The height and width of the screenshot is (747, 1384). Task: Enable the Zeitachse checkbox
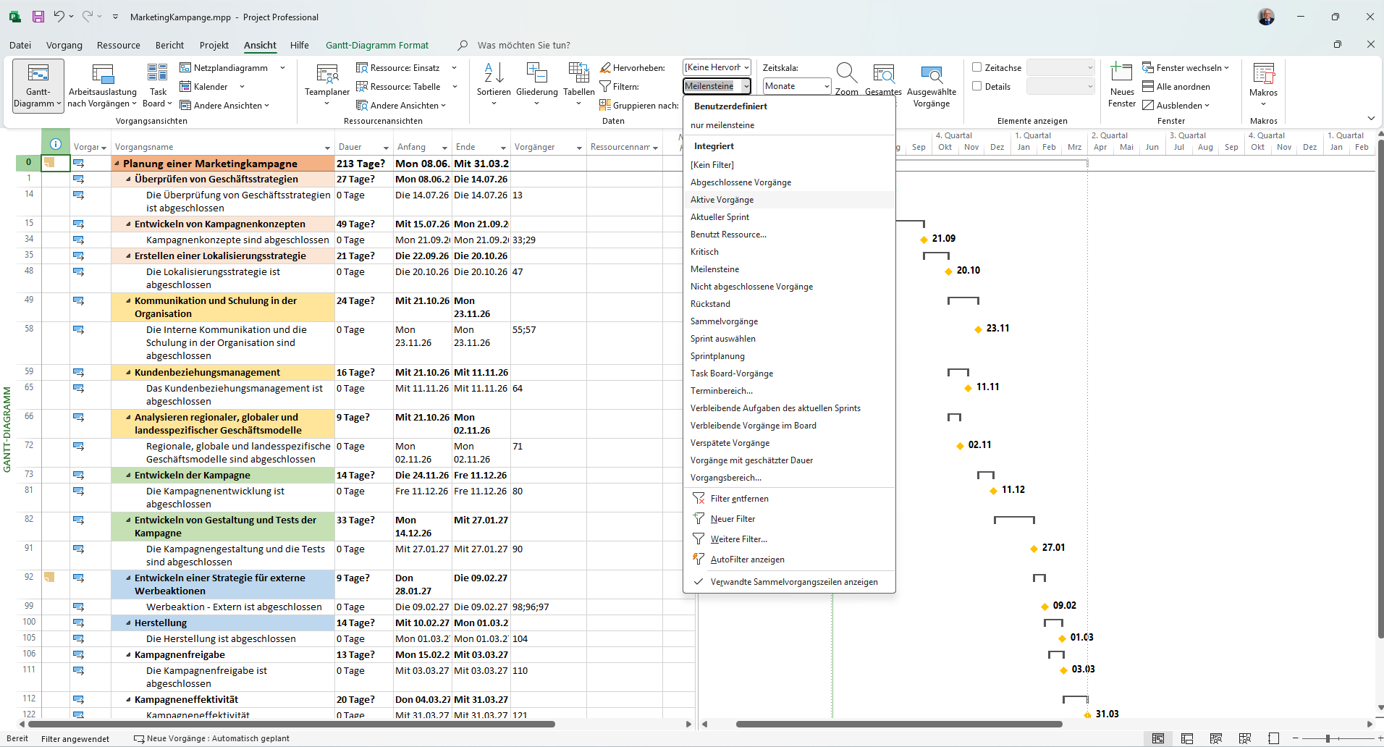[x=976, y=67]
